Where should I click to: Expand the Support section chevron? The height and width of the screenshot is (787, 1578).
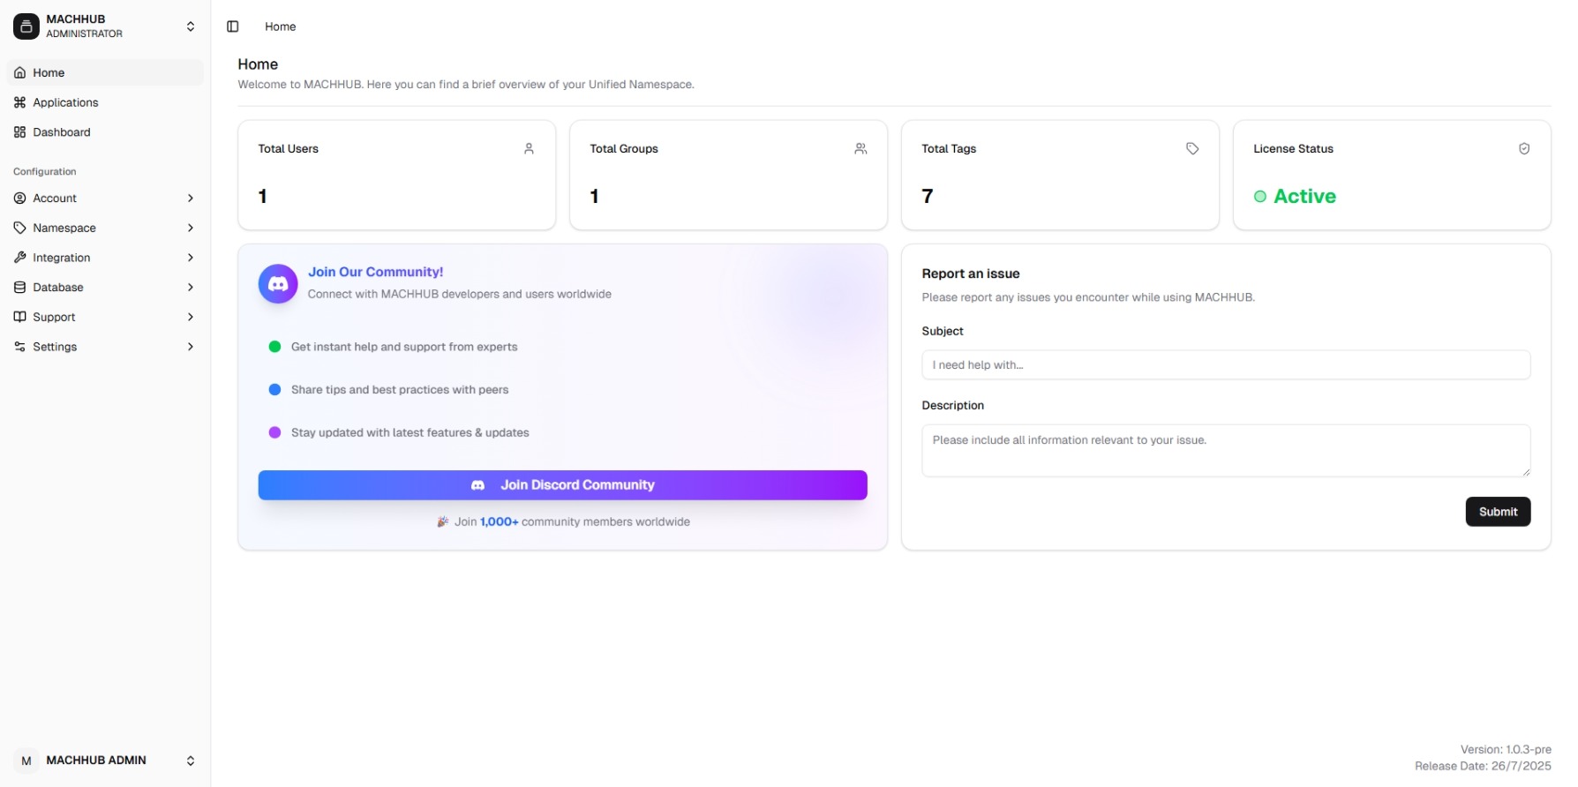(x=191, y=317)
